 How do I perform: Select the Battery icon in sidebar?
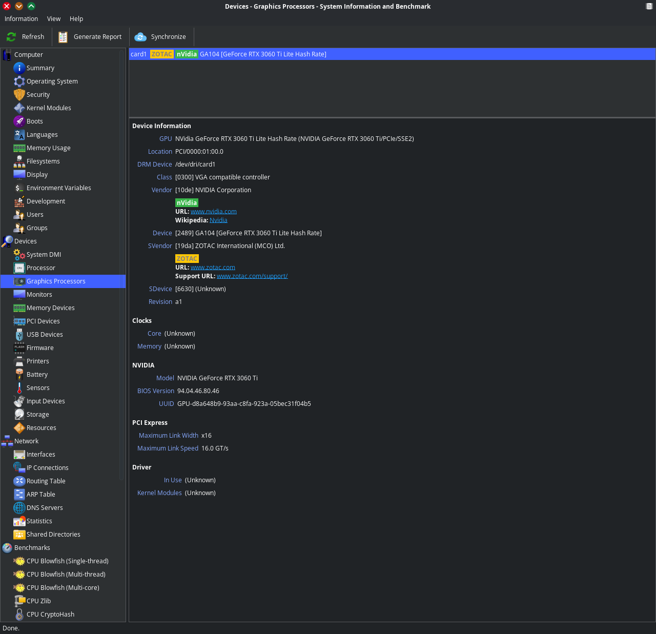(19, 375)
